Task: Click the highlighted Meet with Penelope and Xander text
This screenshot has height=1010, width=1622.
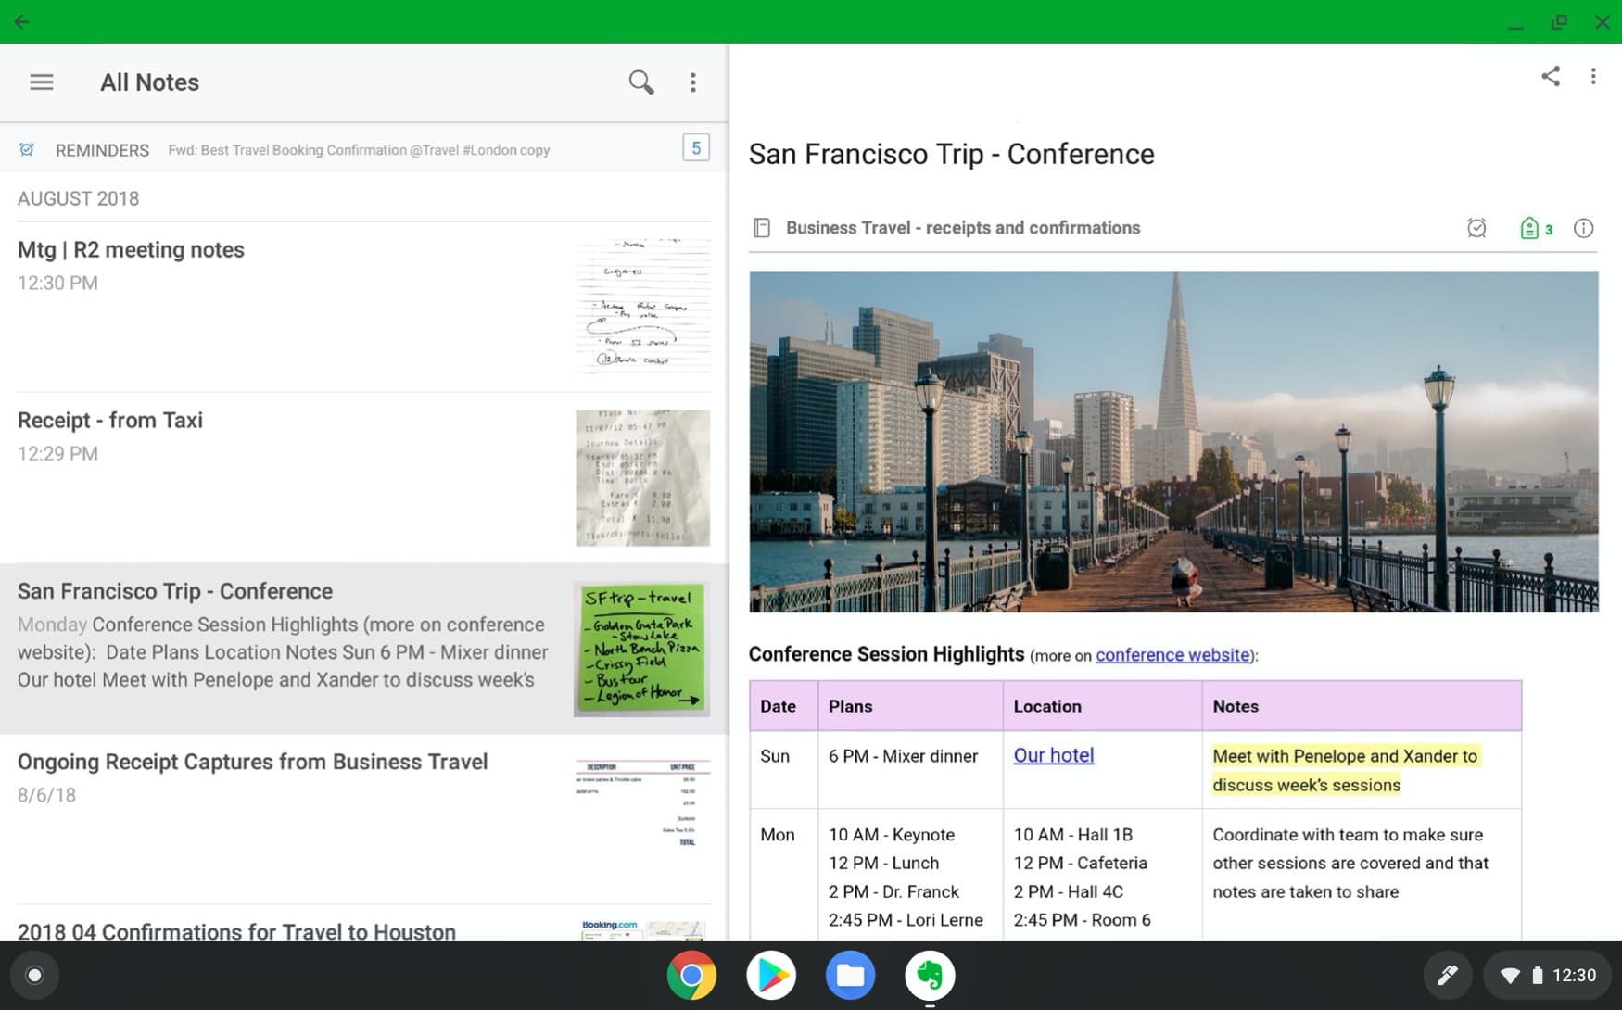Action: click(x=1345, y=770)
